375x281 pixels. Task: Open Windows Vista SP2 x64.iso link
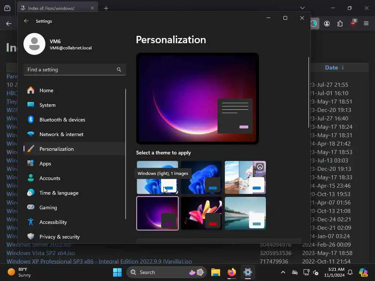point(41,253)
